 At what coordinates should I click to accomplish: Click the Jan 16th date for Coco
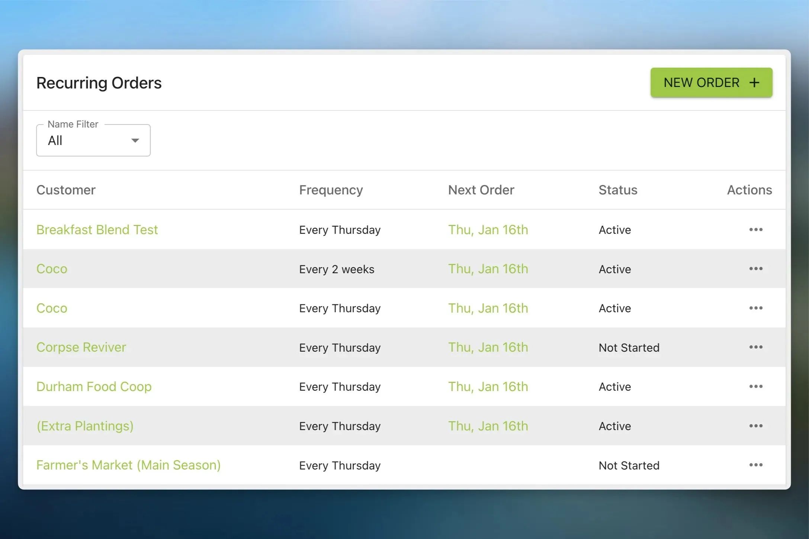pyautogui.click(x=488, y=269)
